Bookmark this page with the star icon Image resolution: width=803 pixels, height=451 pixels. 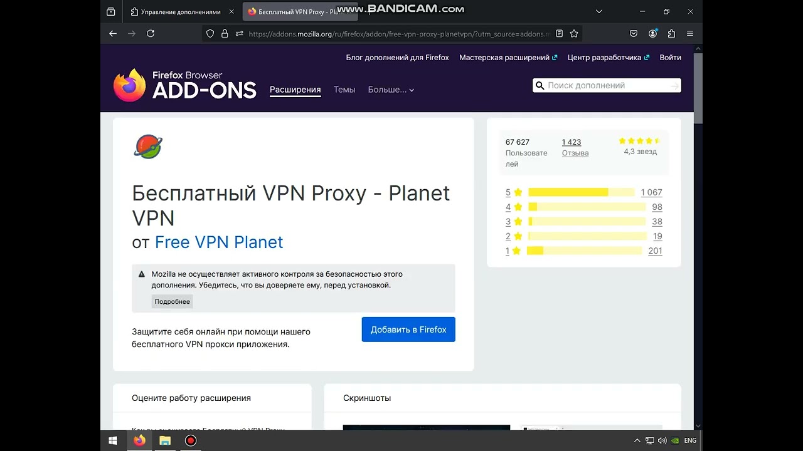[x=574, y=34]
